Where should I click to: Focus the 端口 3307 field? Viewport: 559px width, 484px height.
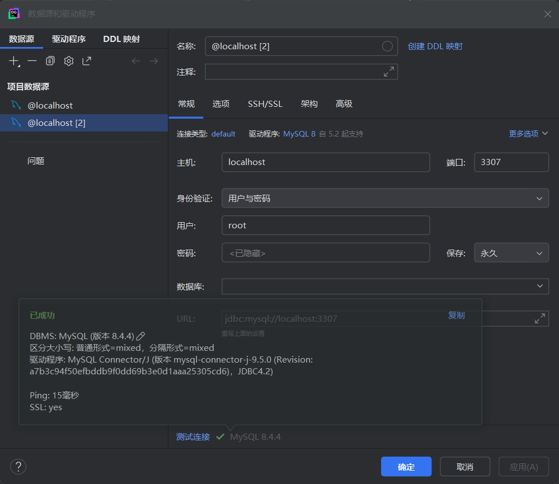(511, 162)
